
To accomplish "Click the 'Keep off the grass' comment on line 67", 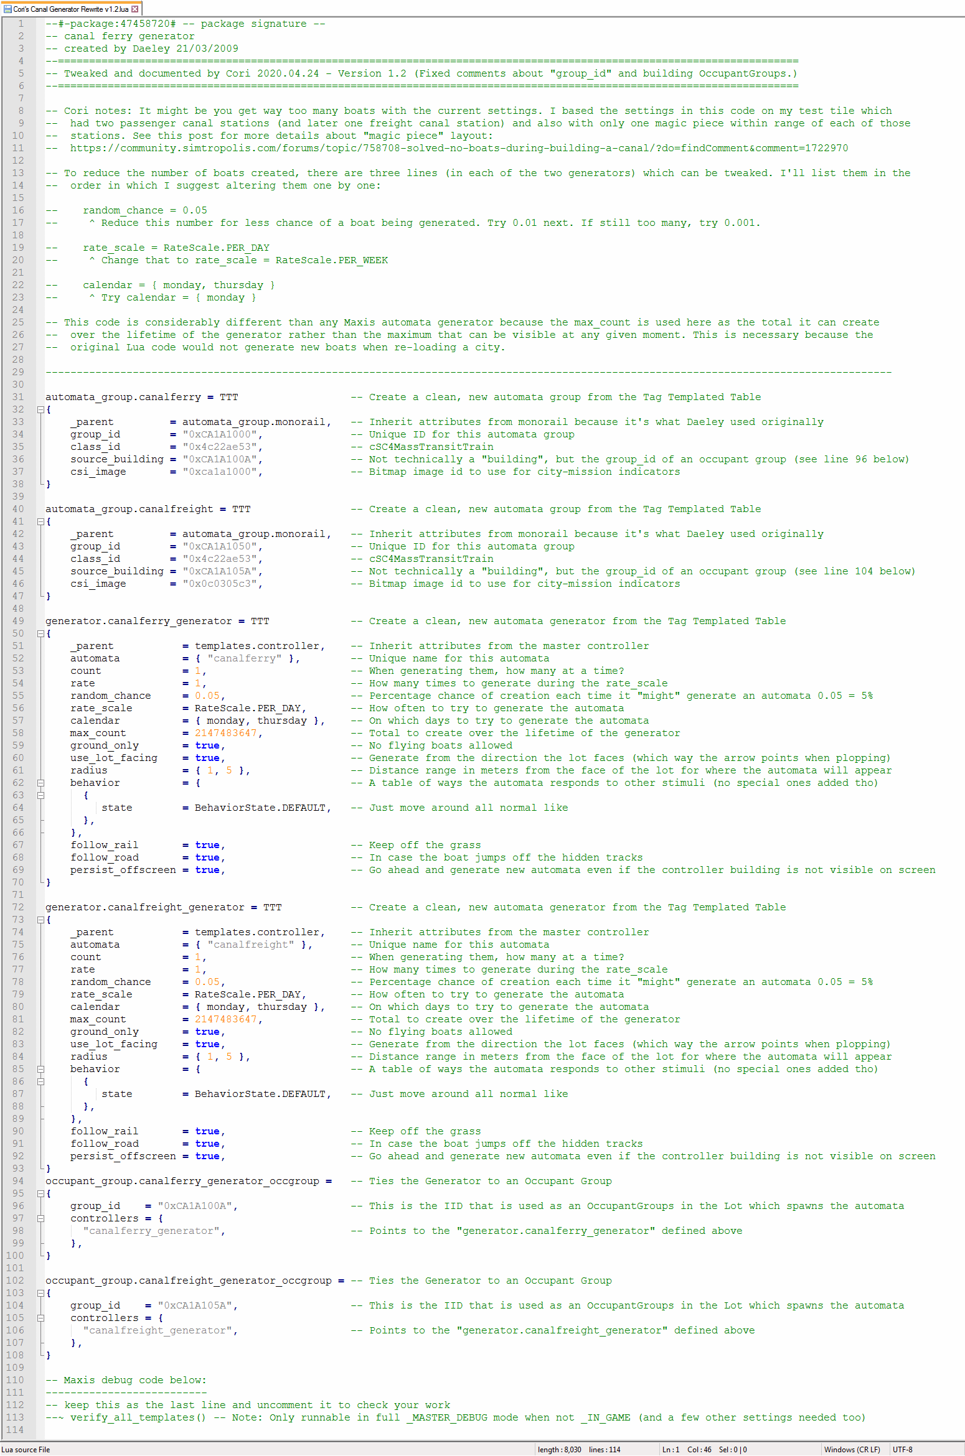I will tap(425, 845).
